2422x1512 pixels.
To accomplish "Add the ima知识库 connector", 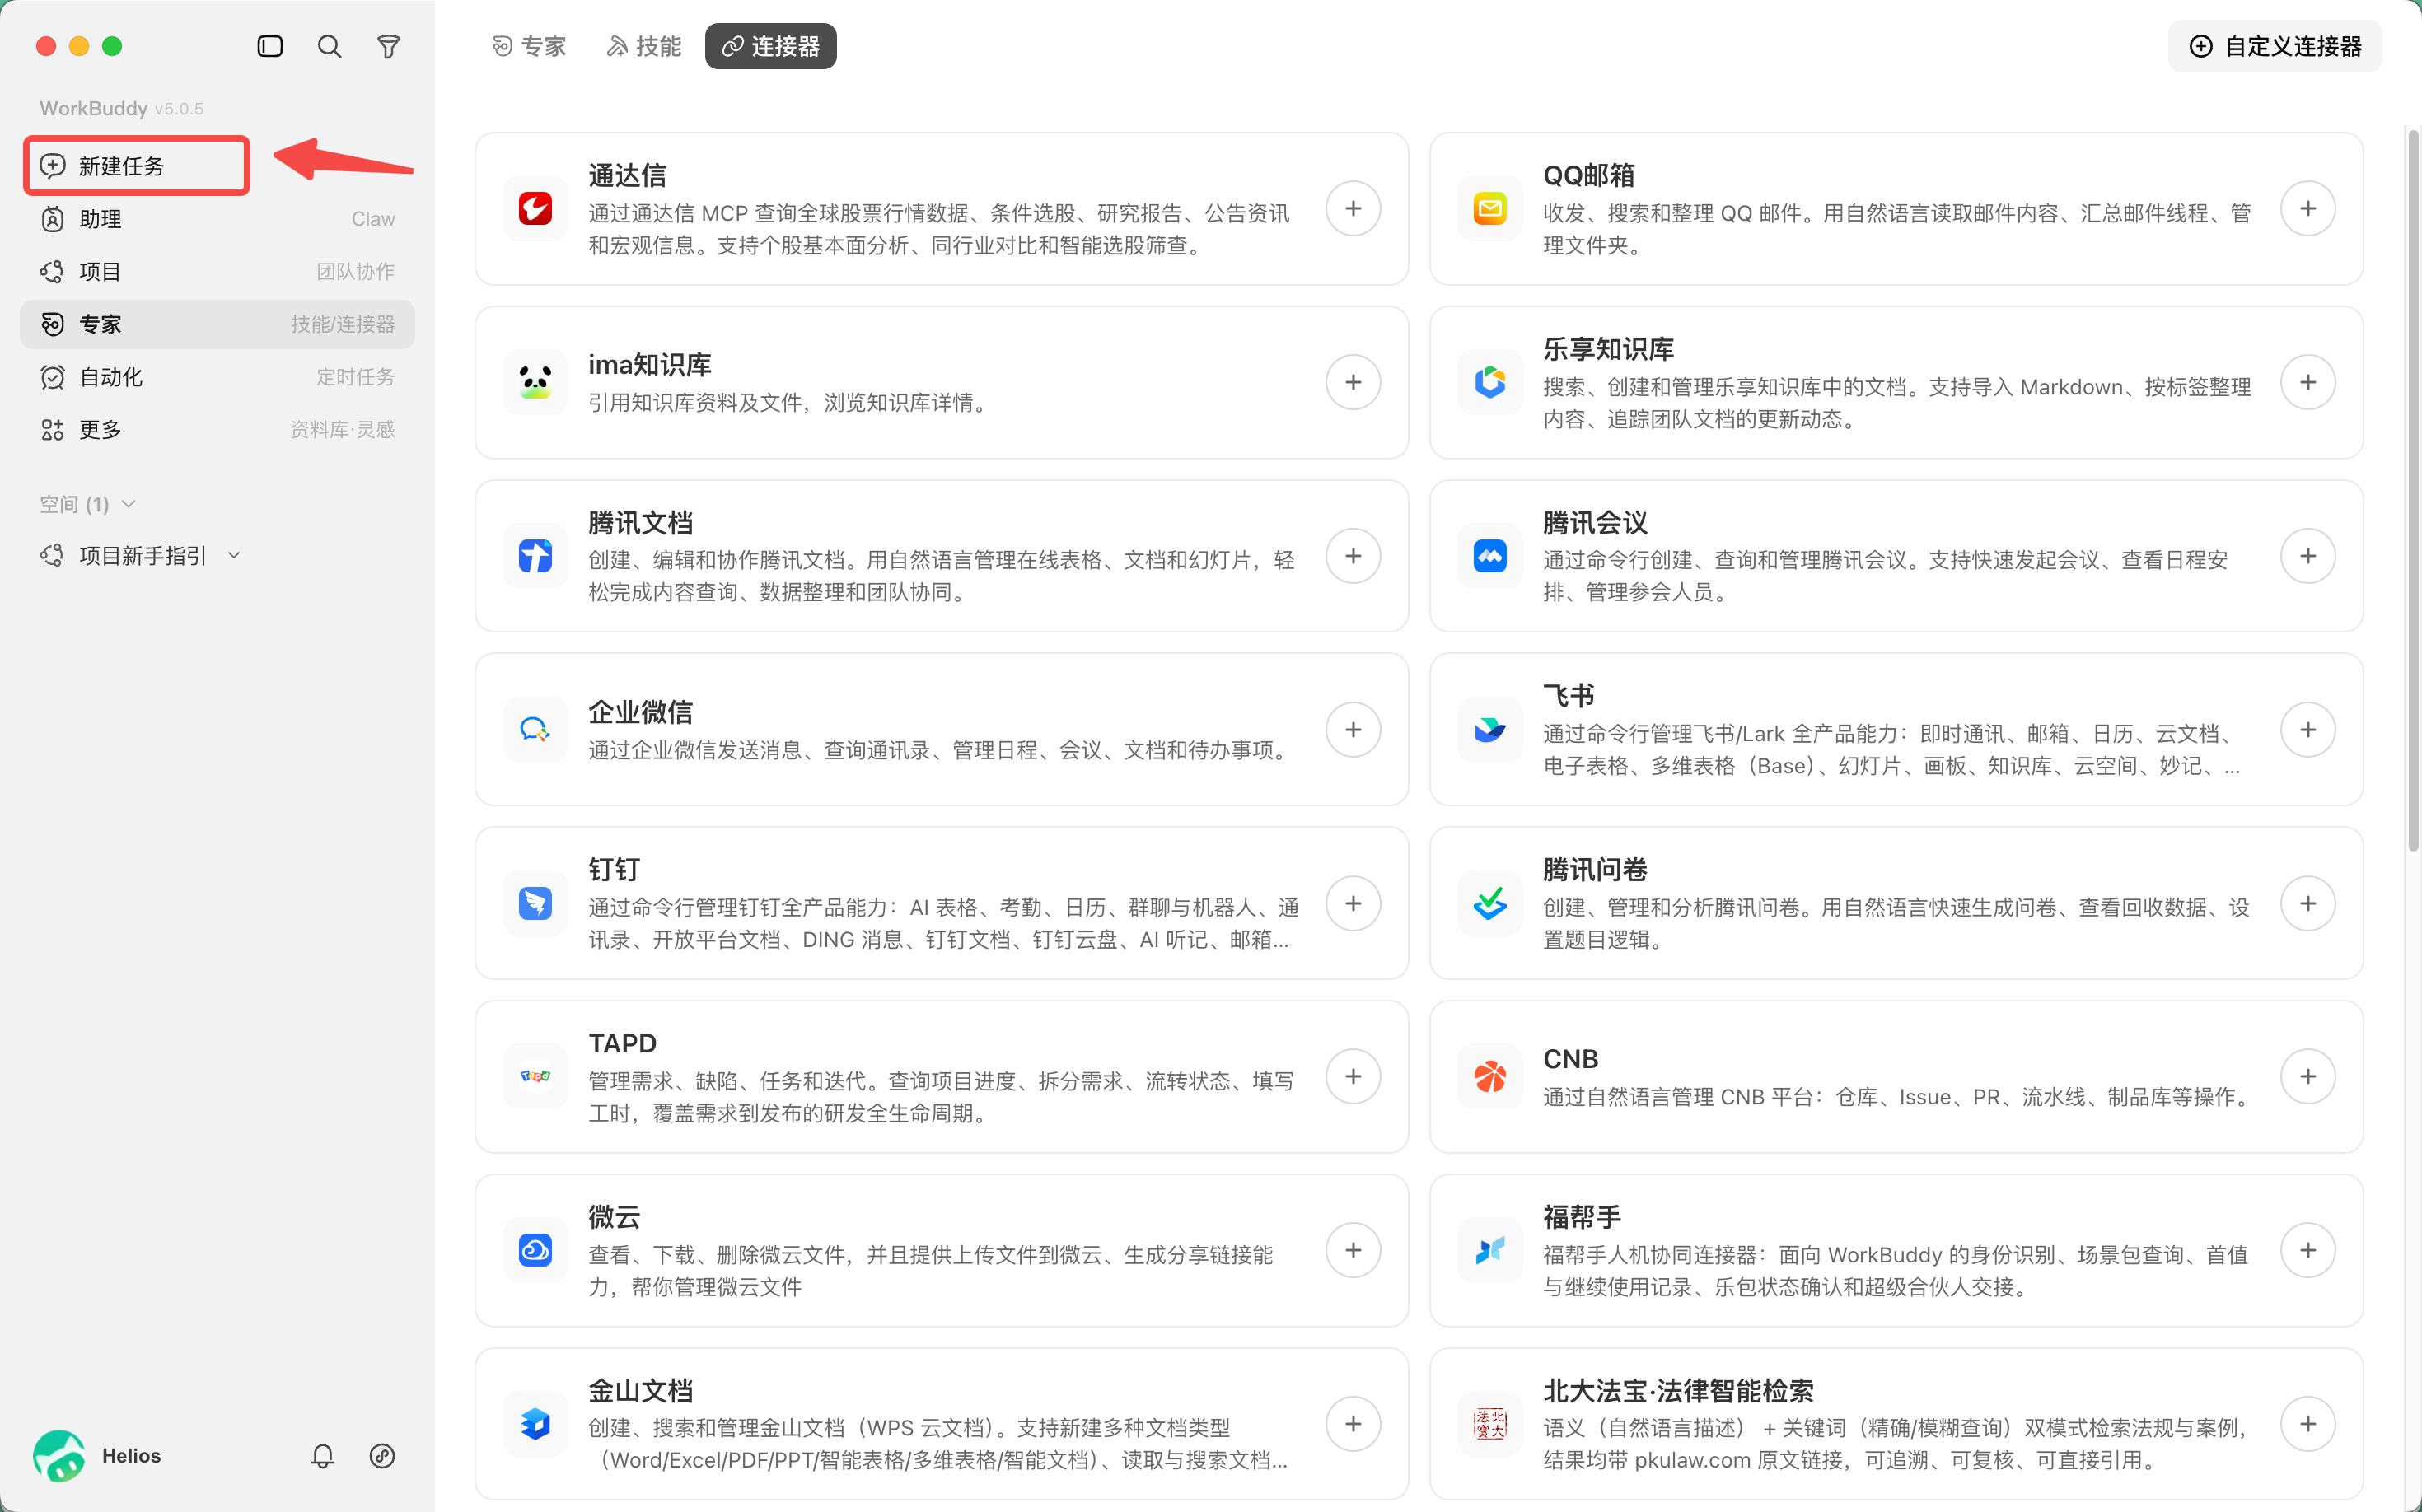I will [1353, 382].
